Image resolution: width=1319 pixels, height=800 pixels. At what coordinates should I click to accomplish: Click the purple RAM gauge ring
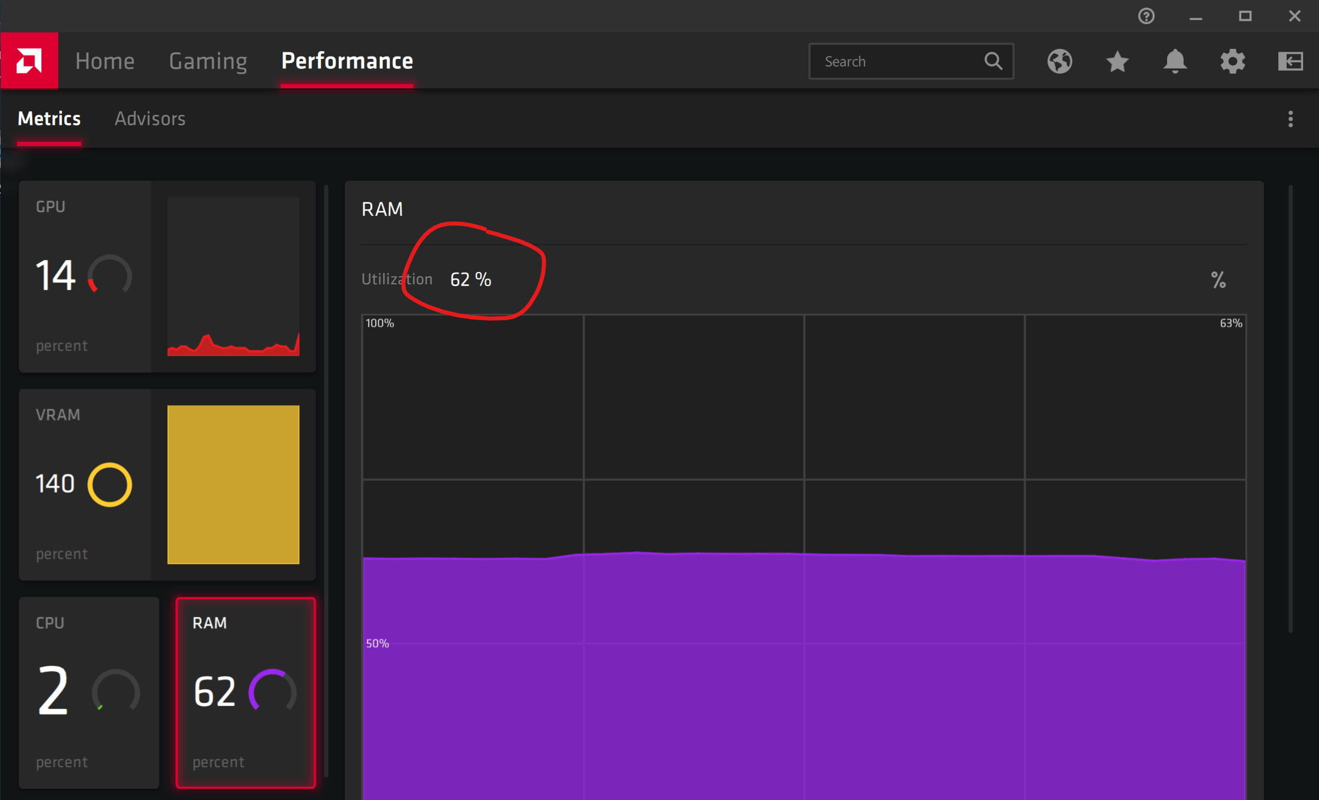272,691
